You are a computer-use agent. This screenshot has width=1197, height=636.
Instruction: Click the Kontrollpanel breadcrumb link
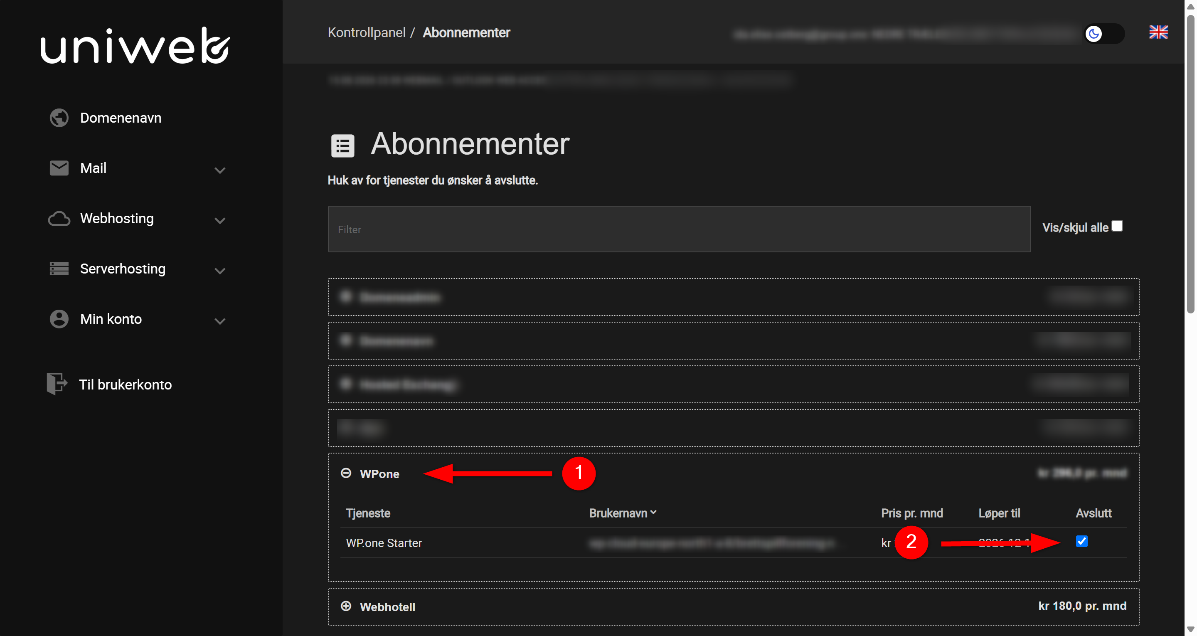click(367, 32)
